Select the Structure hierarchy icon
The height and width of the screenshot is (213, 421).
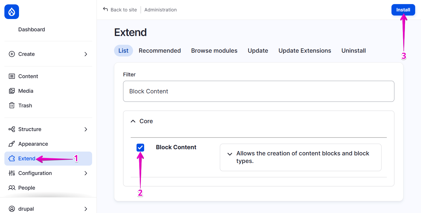pyautogui.click(x=12, y=129)
